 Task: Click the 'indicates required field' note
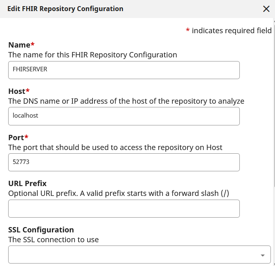pyautogui.click(x=232, y=30)
